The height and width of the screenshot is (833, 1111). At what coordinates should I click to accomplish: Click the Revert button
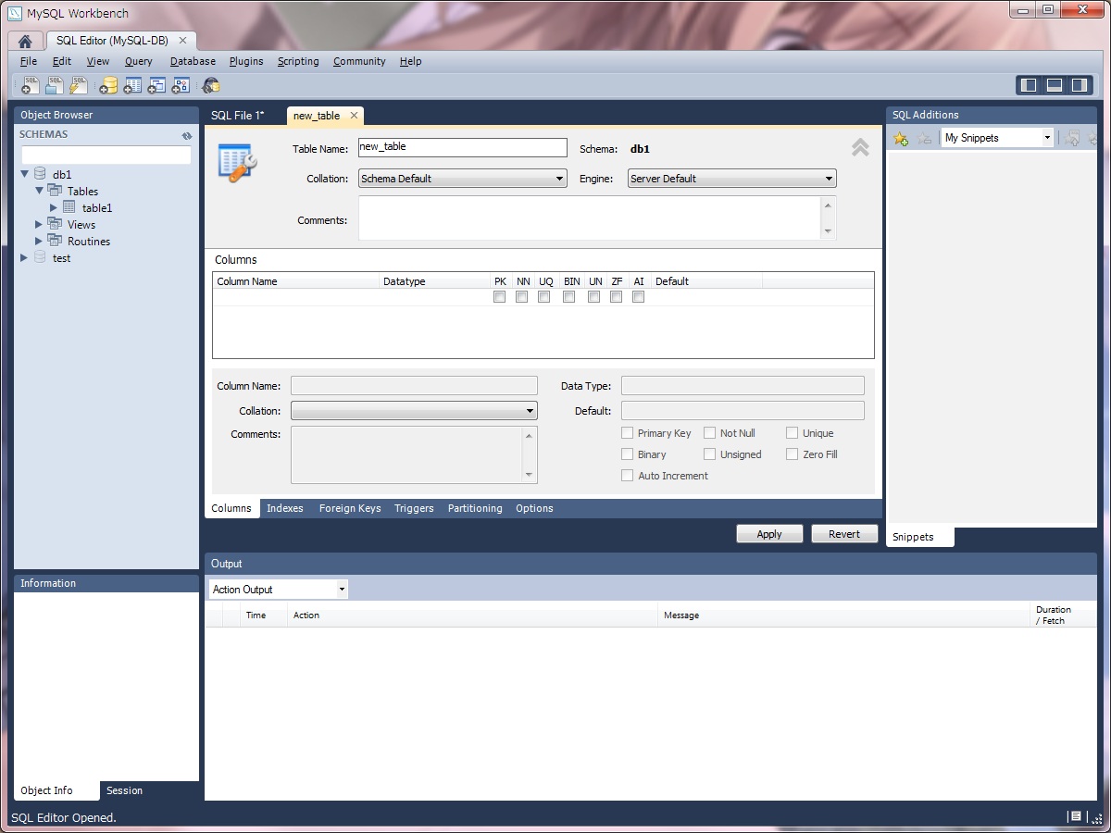(x=844, y=534)
